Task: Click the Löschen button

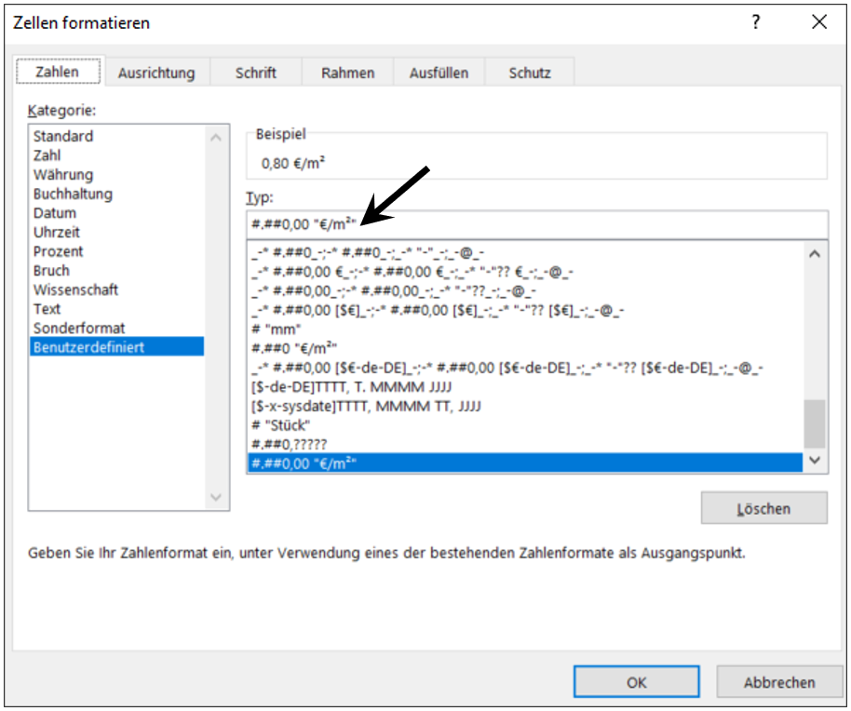Action: tap(763, 508)
